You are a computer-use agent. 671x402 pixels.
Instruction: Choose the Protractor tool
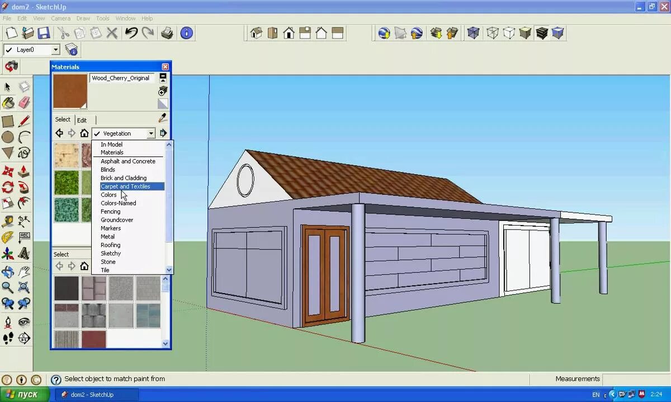click(x=8, y=238)
